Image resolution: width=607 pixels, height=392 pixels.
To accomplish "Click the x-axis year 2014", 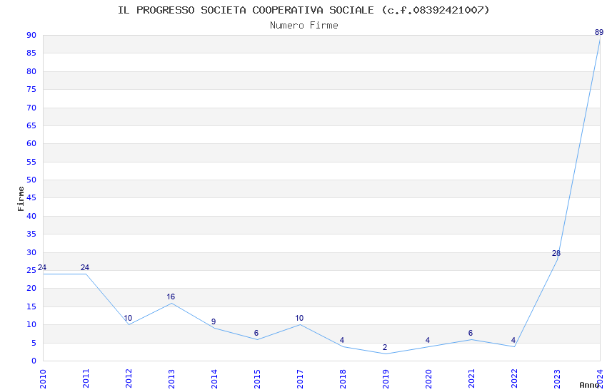I will (214, 379).
